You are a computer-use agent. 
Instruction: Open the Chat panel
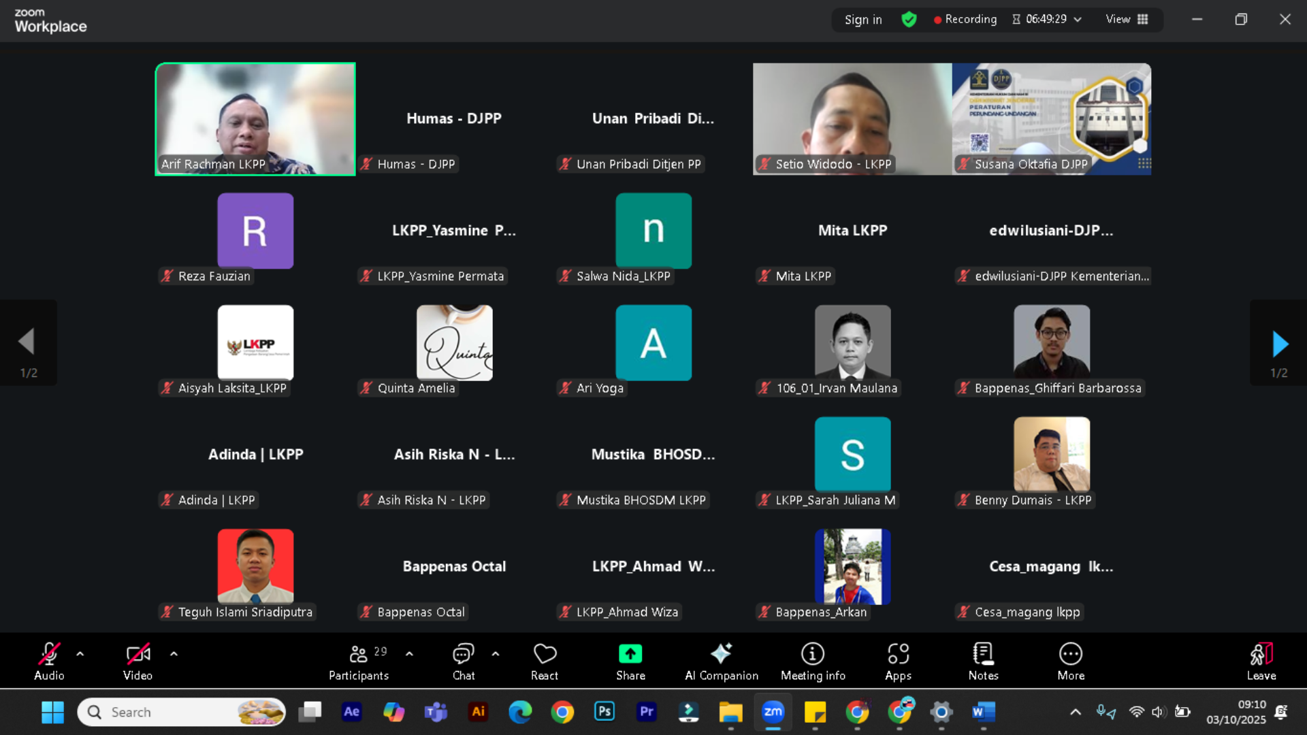click(464, 661)
